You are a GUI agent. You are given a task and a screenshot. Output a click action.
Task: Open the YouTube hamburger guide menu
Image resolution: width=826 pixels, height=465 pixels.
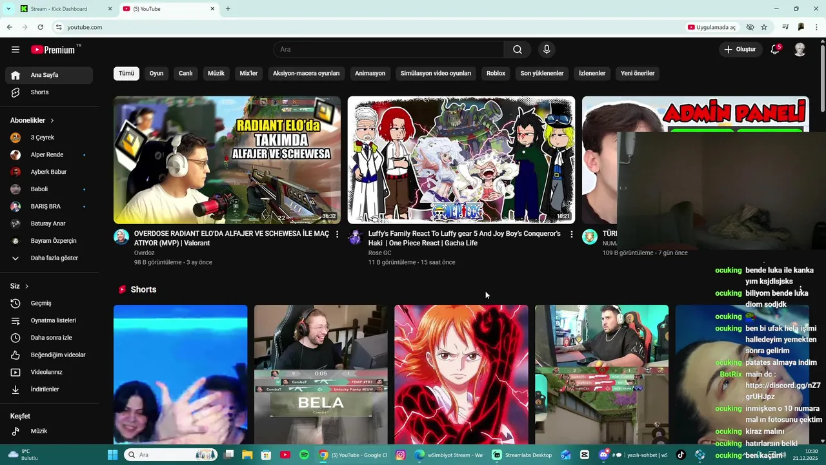[15, 50]
